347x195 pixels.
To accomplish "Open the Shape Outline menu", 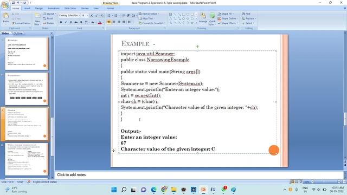I will [228, 18].
